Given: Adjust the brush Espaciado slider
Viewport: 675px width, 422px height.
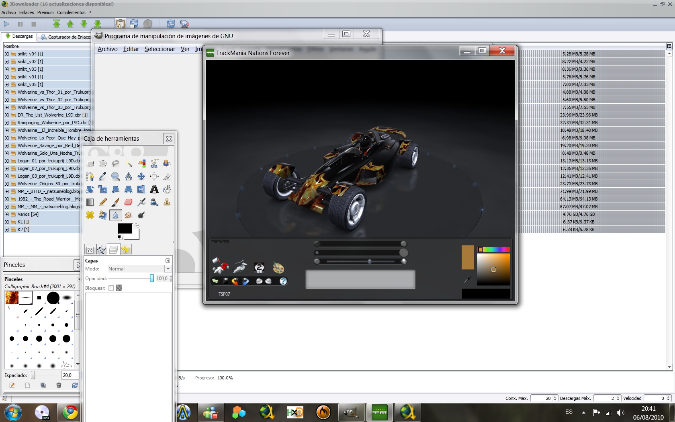Looking at the screenshot, I should (33, 375).
